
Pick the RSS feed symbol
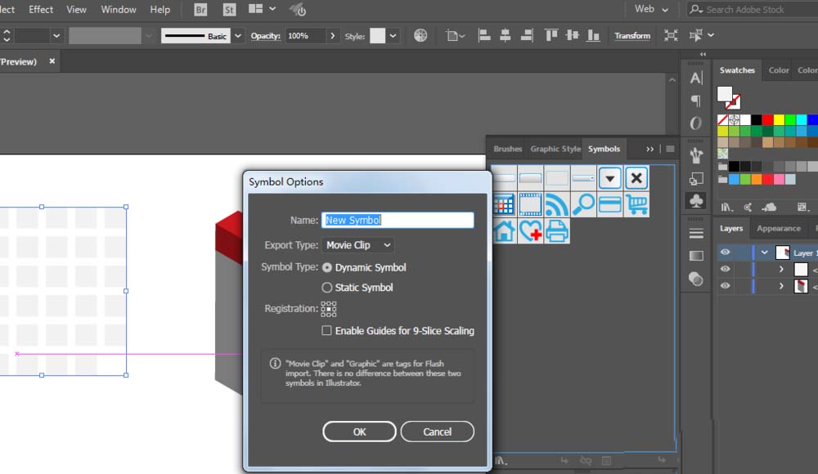[557, 204]
